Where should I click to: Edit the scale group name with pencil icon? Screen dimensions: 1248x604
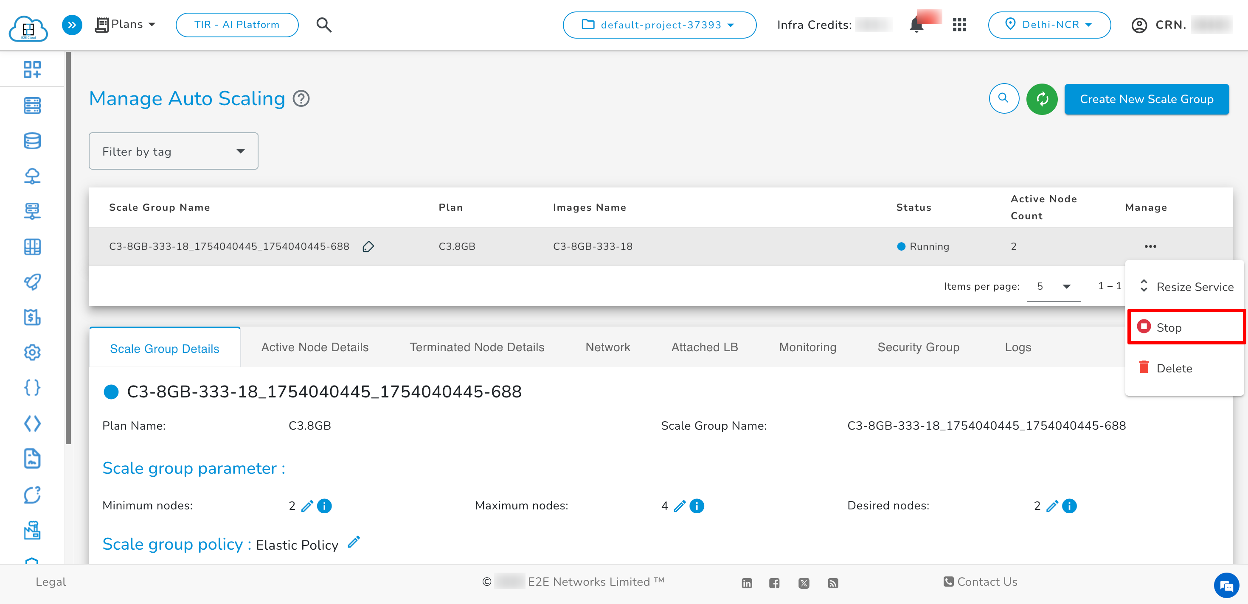click(x=368, y=247)
